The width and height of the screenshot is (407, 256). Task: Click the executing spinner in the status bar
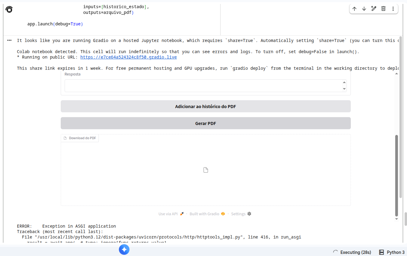click(x=335, y=252)
